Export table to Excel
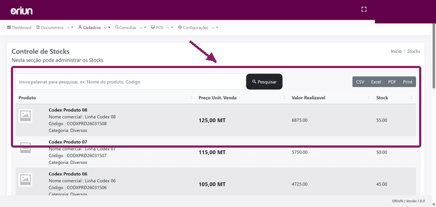This screenshot has height=207, width=436. click(376, 82)
